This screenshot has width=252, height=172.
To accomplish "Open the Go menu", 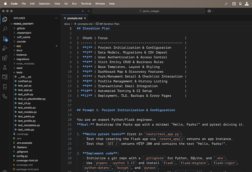I will point(66,4).
